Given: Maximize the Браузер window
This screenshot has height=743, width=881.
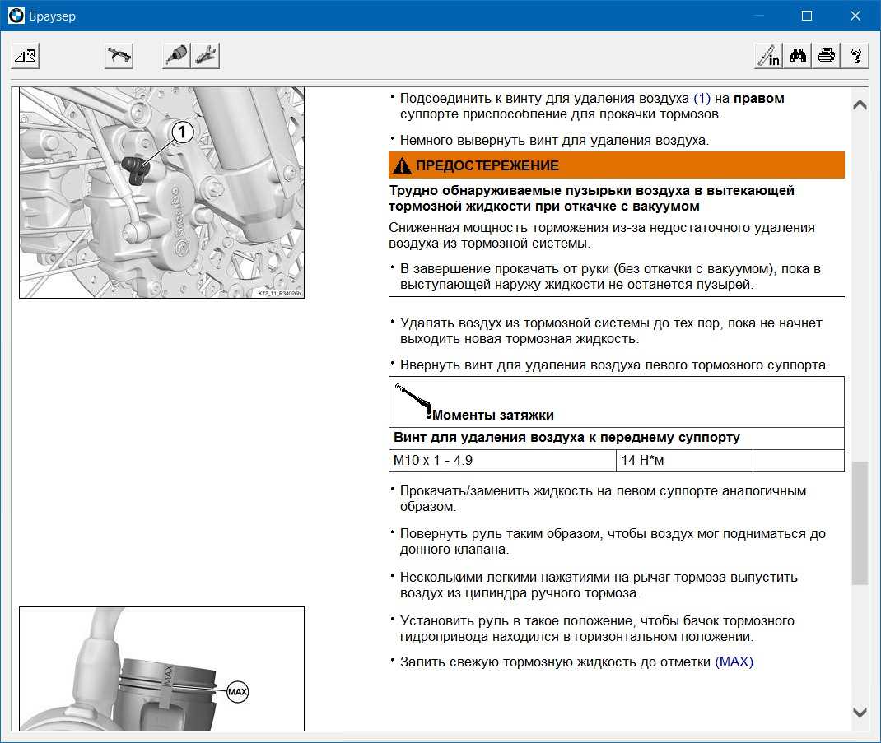Looking at the screenshot, I should coord(806,16).
